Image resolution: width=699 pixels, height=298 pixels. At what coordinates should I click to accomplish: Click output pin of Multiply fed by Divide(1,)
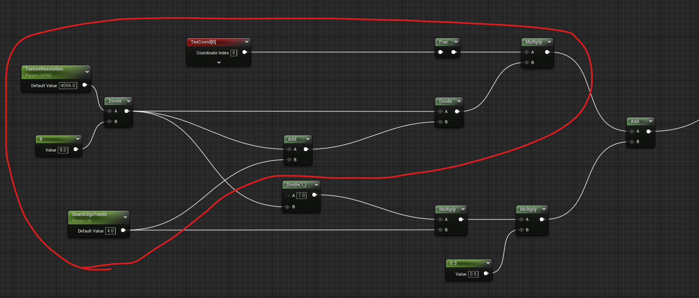tap(461, 219)
